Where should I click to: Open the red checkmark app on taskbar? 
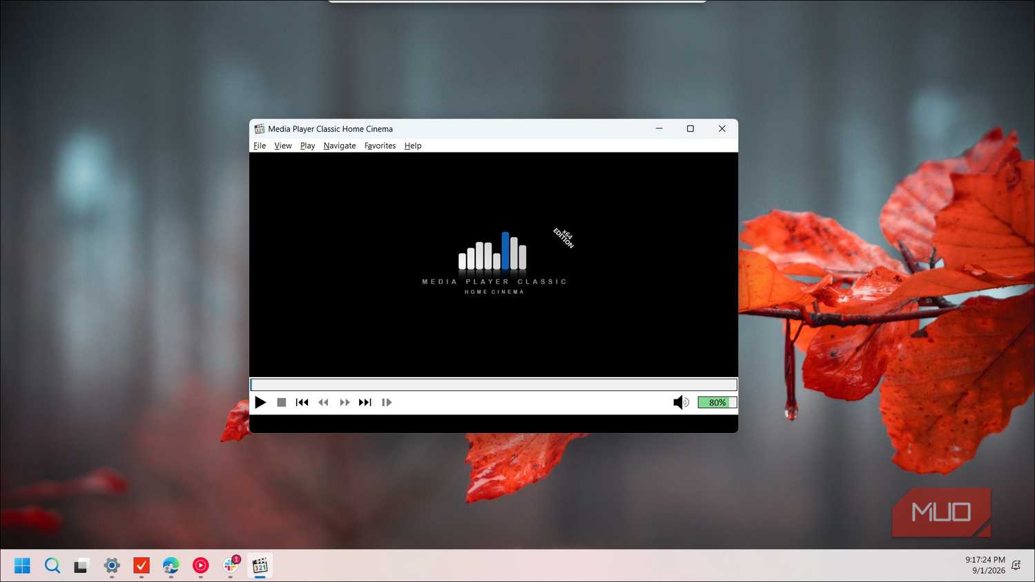coord(142,565)
